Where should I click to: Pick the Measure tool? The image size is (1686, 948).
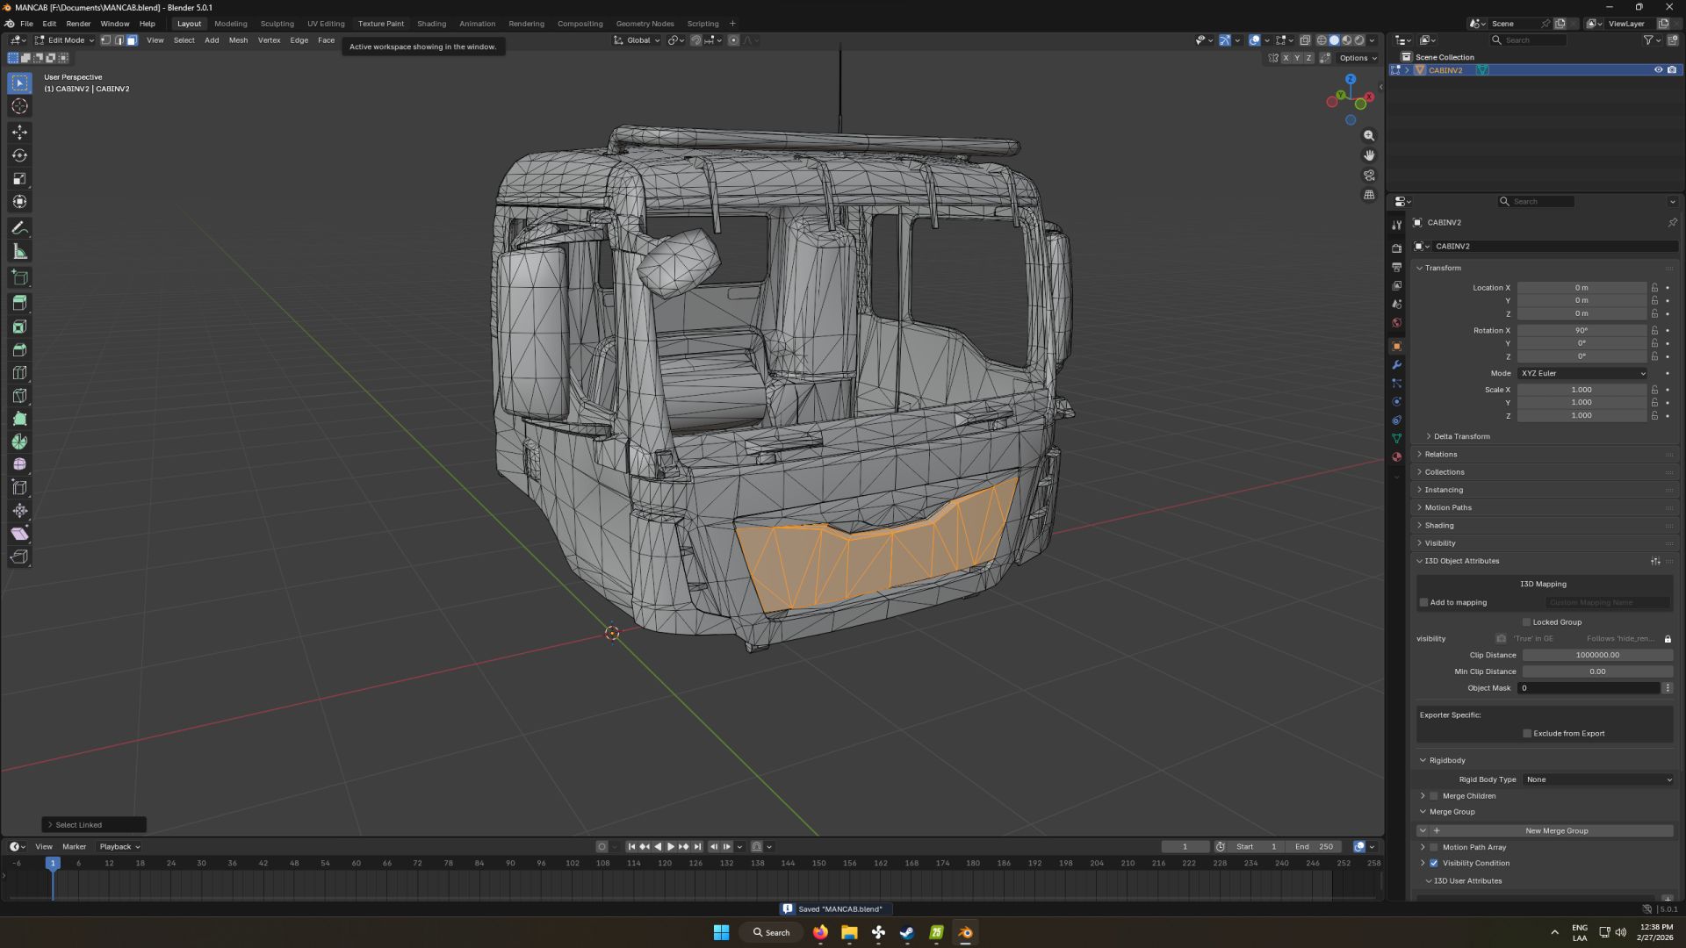pyautogui.click(x=19, y=252)
